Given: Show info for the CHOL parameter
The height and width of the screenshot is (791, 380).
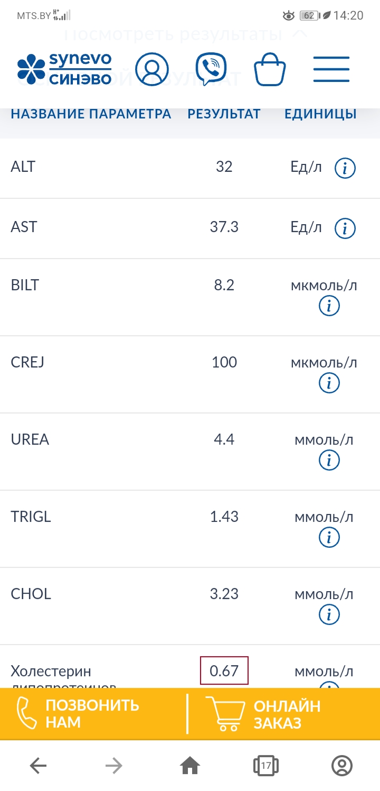Looking at the screenshot, I should [x=329, y=615].
